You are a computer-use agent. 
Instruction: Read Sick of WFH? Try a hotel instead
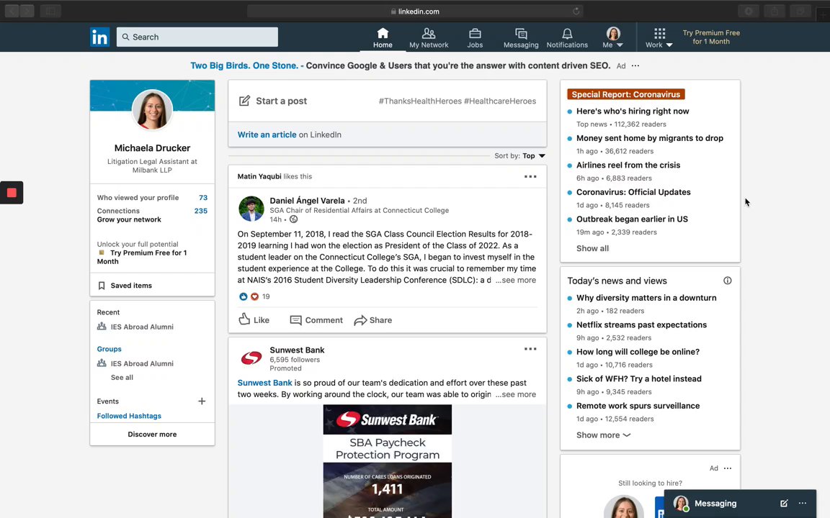(x=639, y=378)
